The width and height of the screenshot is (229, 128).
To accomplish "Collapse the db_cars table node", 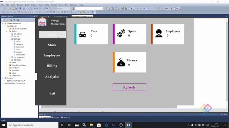I will [9, 39].
